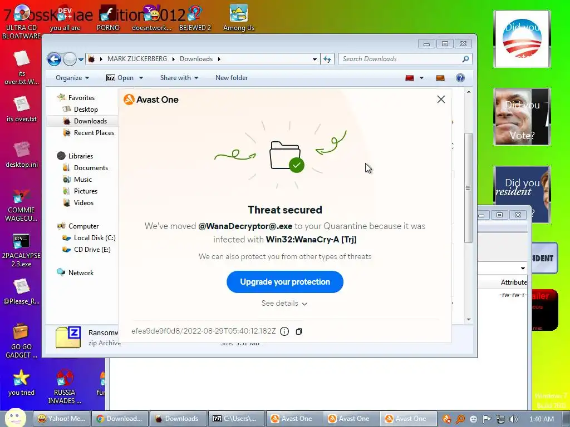
Task: Select the 2PACALYPSE 2.3.exe desktop icon
Action: click(x=22, y=251)
